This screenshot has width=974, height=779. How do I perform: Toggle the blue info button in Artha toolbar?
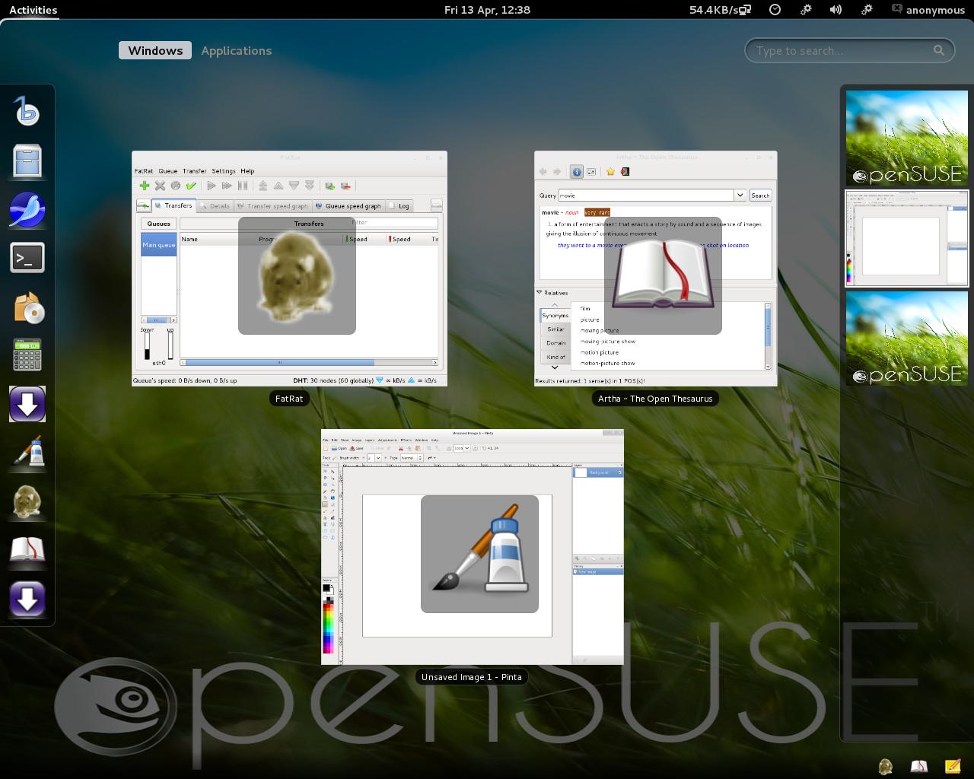pyautogui.click(x=577, y=172)
